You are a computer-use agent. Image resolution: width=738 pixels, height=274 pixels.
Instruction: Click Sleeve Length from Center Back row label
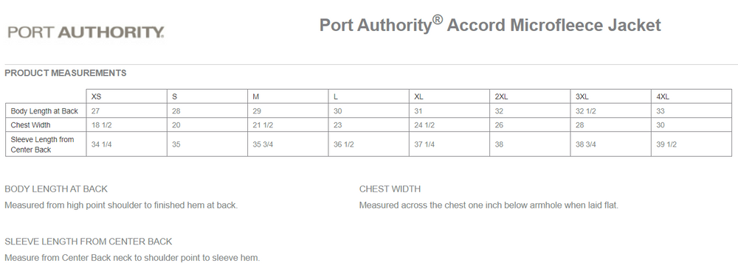pos(46,144)
